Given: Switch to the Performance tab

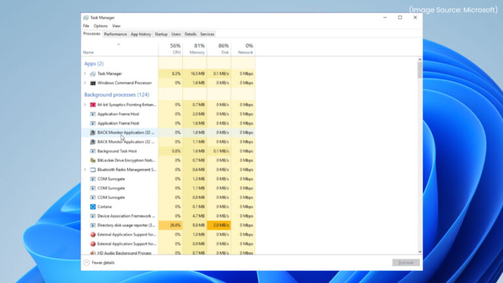Looking at the screenshot, I should [115, 34].
